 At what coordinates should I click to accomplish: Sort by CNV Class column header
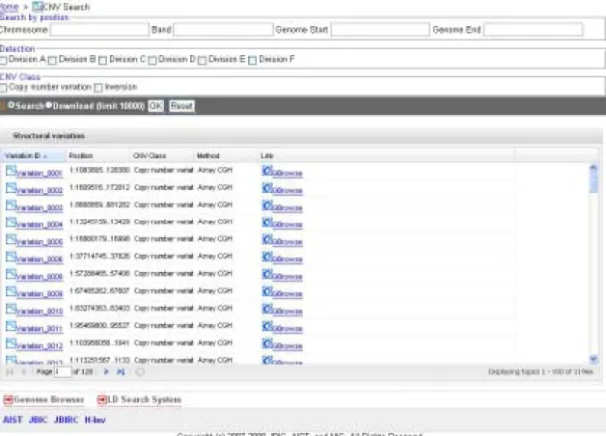[162, 155]
